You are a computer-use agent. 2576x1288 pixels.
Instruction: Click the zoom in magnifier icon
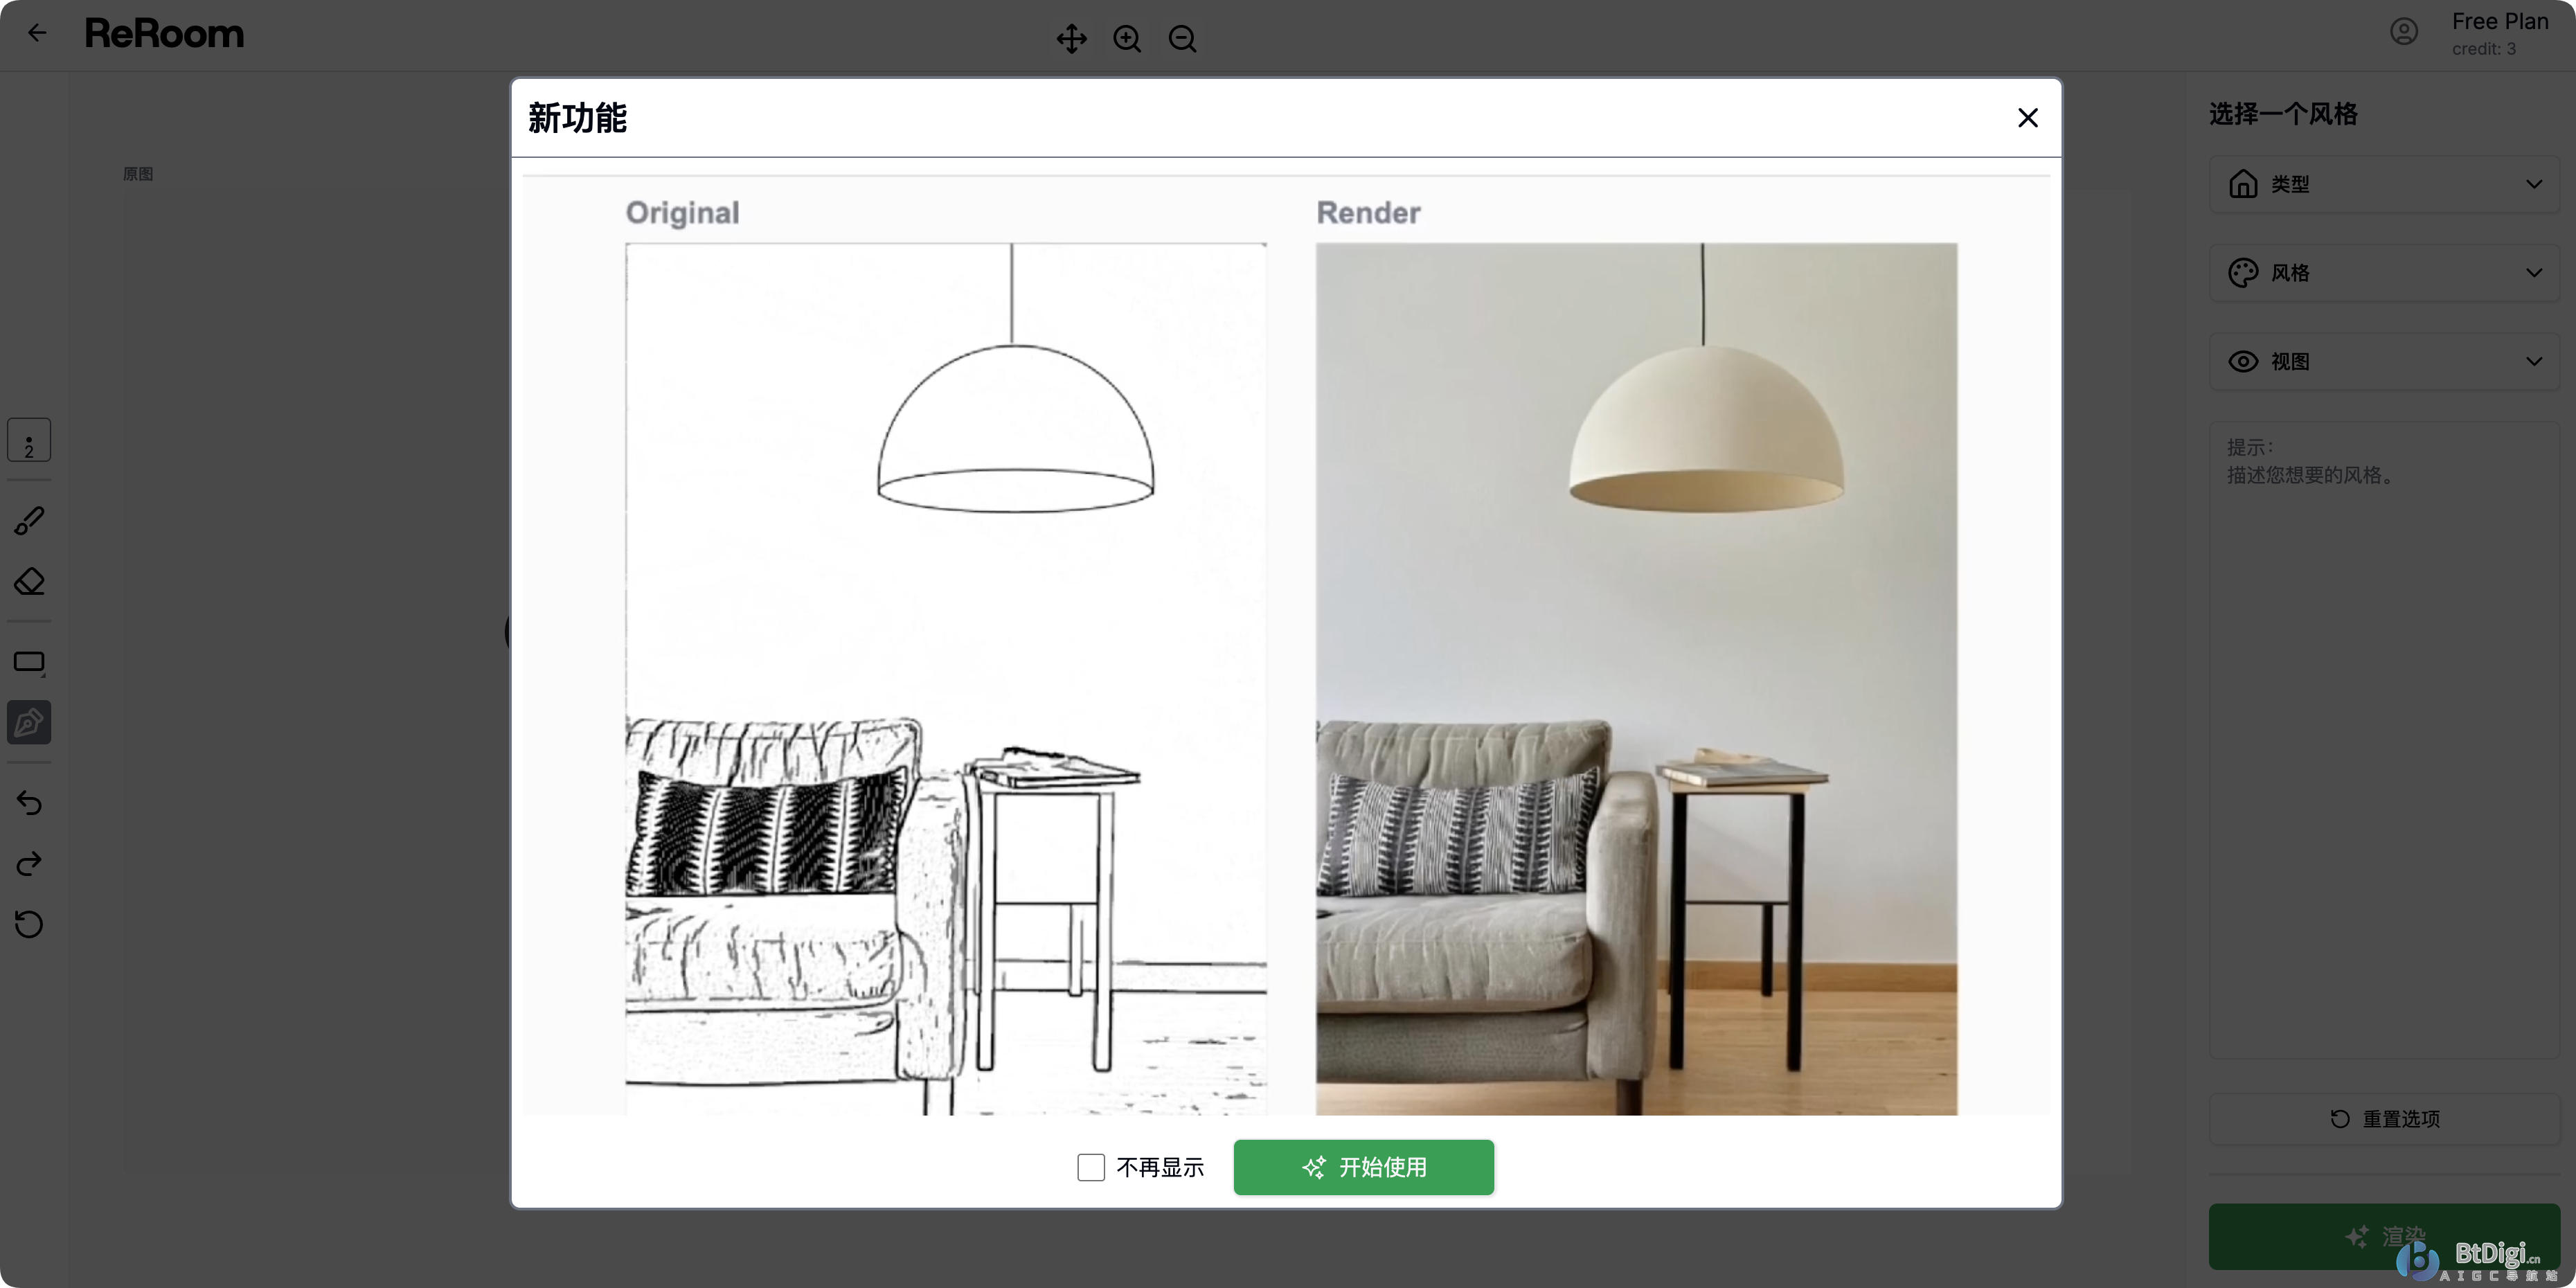pyautogui.click(x=1127, y=38)
